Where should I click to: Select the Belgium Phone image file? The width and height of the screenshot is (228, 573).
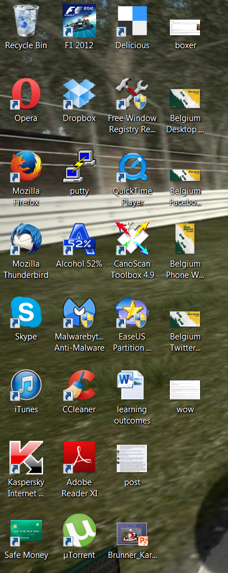point(185,238)
